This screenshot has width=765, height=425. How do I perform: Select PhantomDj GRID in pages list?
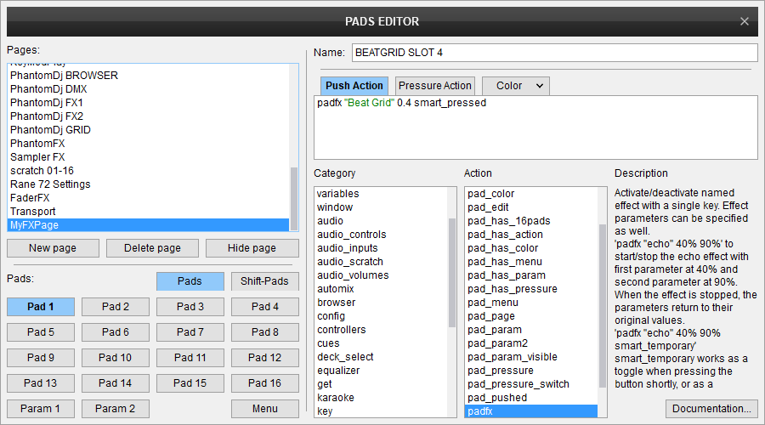(x=50, y=130)
